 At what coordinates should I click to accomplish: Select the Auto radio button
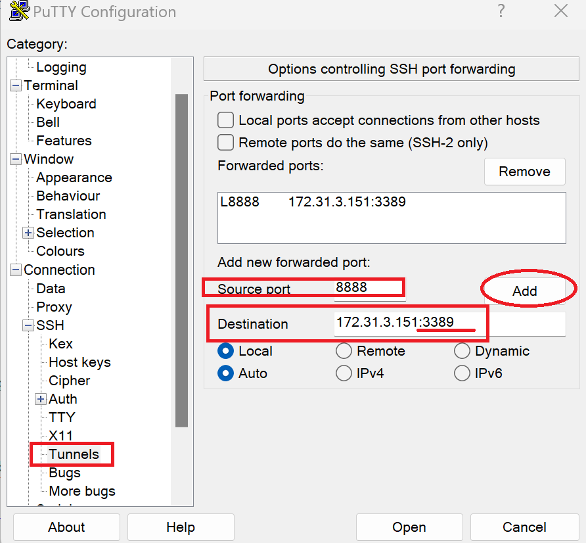pos(226,373)
